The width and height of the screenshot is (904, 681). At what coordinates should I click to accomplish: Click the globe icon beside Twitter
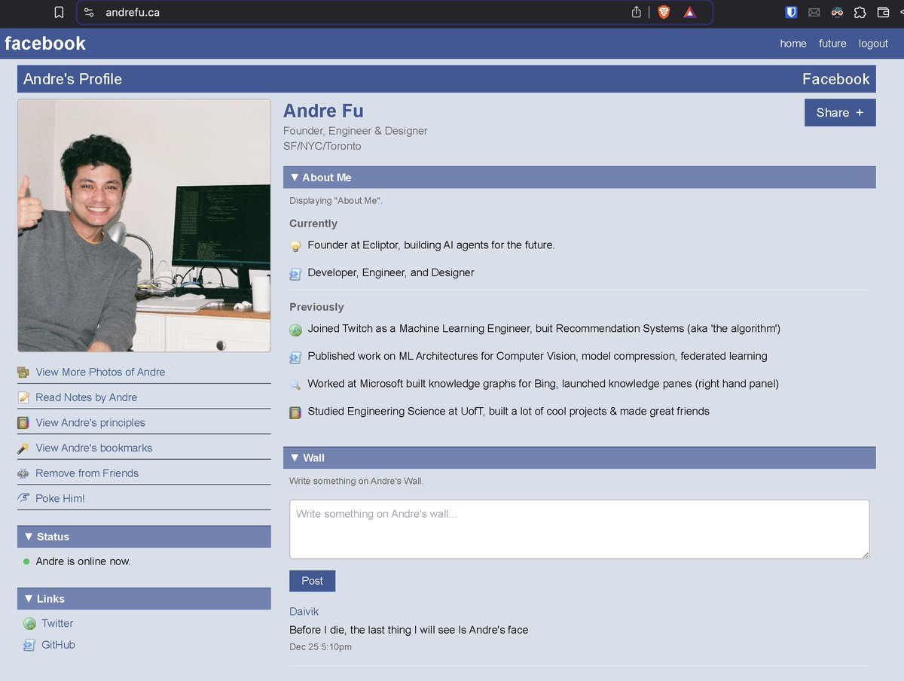pos(29,624)
